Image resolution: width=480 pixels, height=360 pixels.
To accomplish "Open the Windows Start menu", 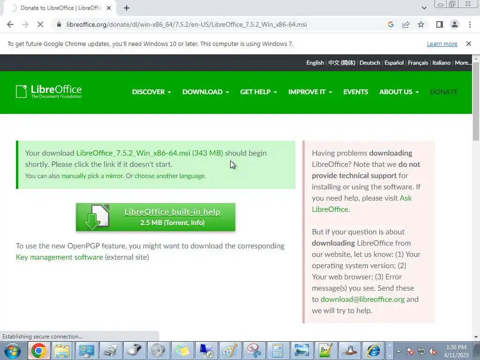I will [x=12, y=351].
